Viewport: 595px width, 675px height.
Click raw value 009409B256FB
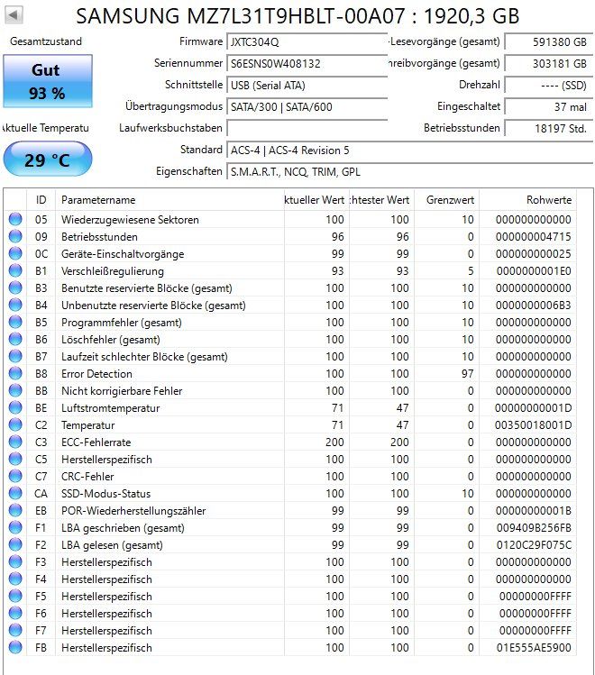[534, 528]
